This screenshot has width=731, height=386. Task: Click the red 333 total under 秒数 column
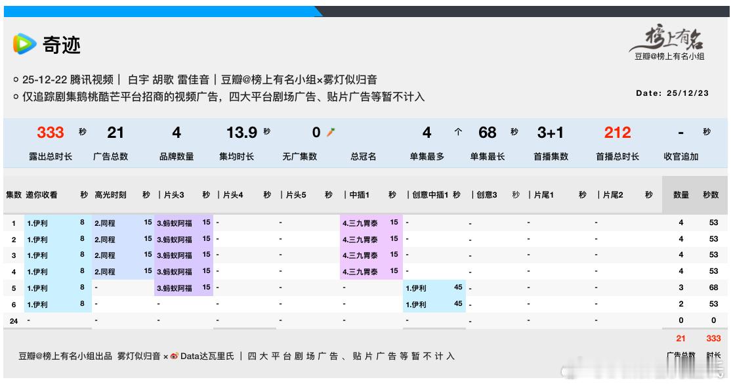pos(713,339)
